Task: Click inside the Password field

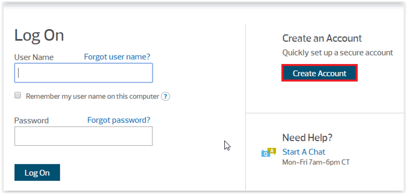Action: [83, 136]
